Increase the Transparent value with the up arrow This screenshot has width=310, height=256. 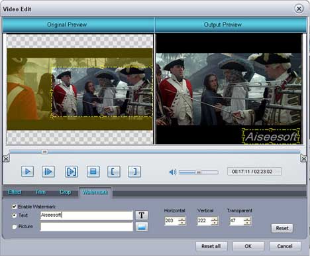(247, 219)
